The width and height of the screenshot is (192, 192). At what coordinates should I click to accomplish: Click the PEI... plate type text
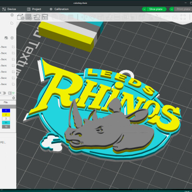pos(3,142)
